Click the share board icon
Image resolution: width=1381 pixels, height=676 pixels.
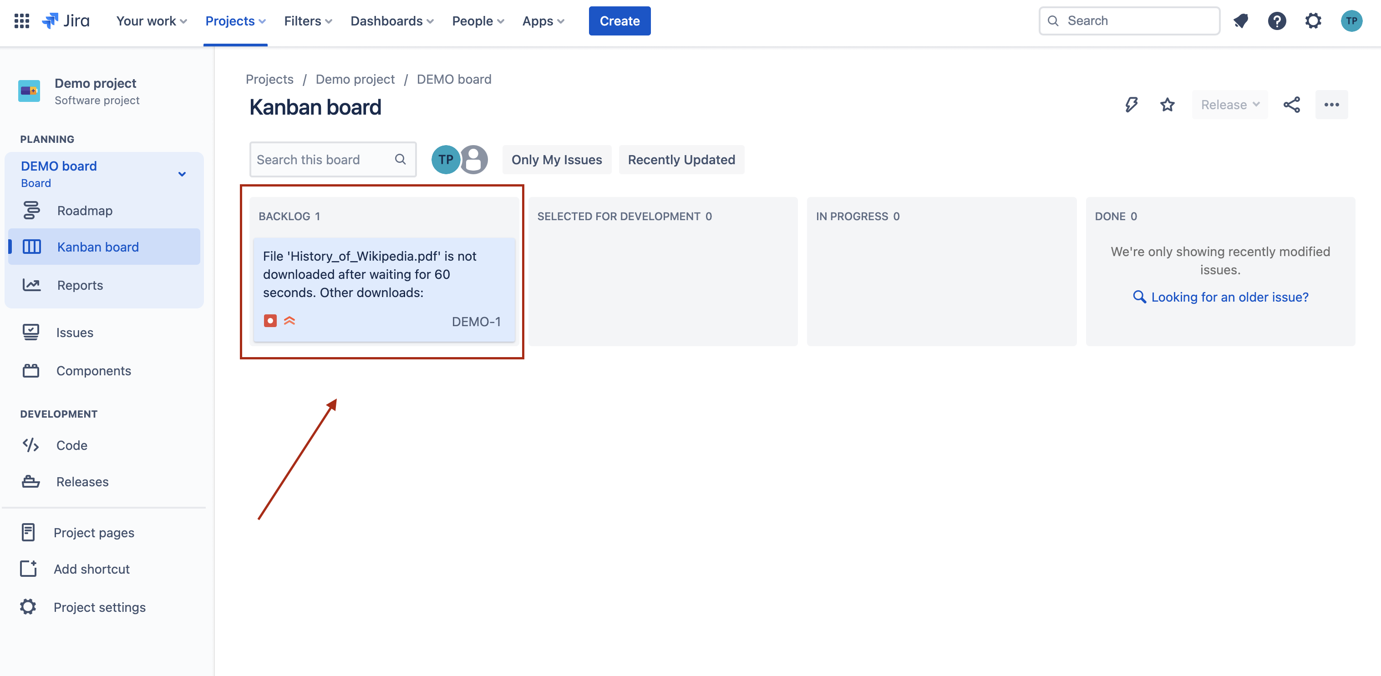[x=1291, y=105]
